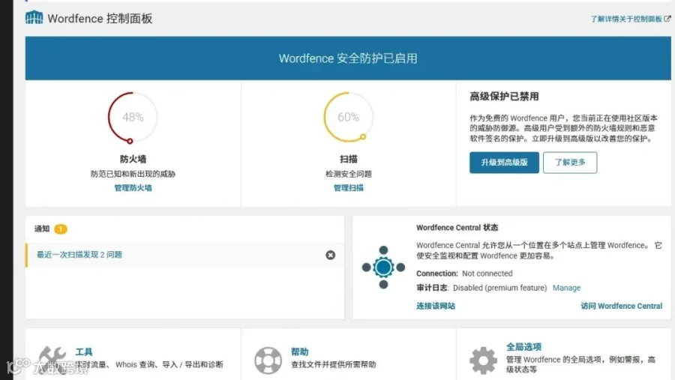Open 访问 Wordfence Central link

click(621, 306)
